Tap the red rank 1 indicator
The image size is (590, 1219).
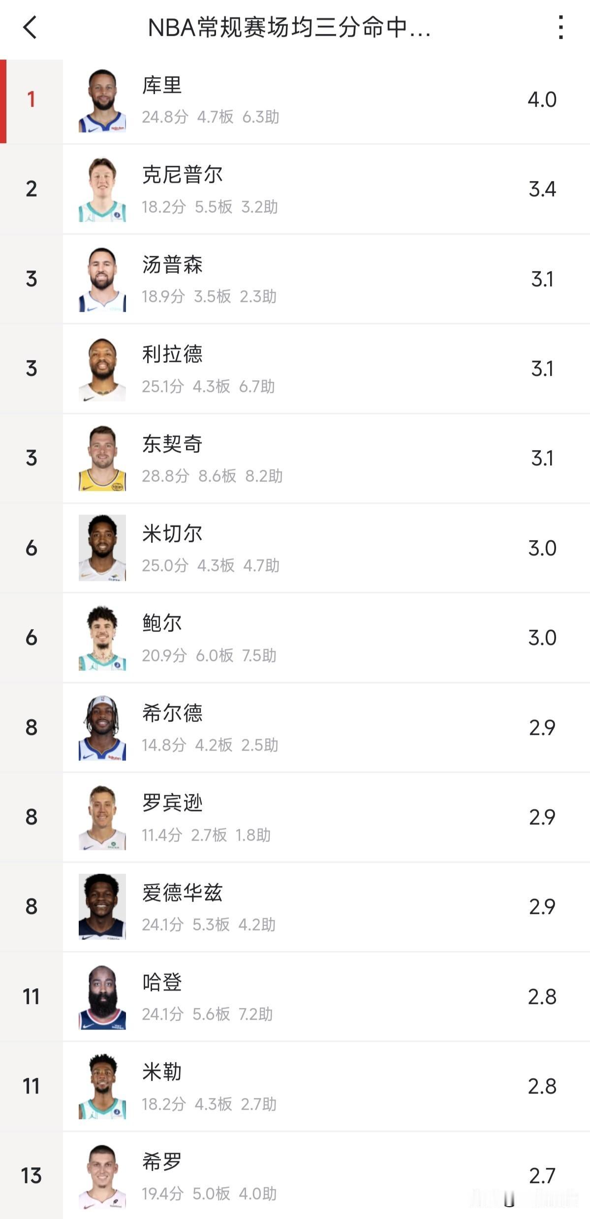tap(31, 99)
